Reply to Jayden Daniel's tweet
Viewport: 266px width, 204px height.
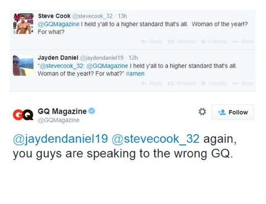pyautogui.click(x=152, y=83)
